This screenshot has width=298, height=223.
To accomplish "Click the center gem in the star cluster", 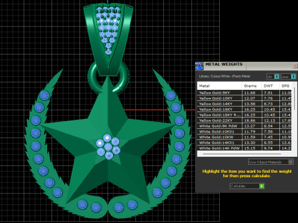I will point(108,147).
